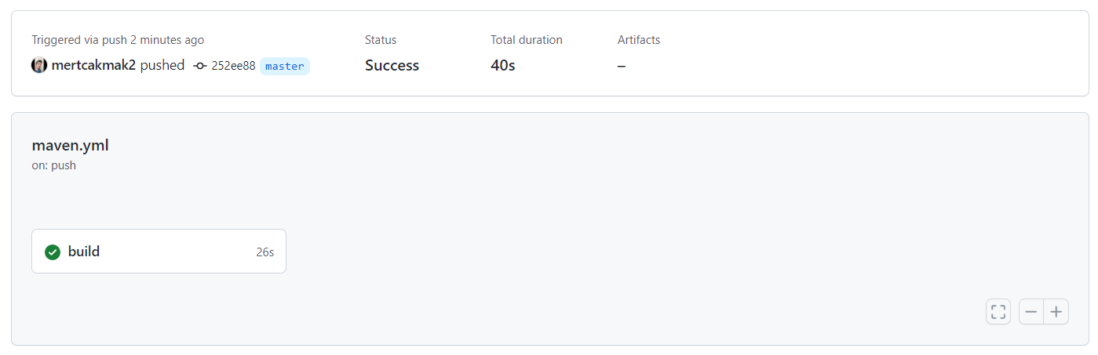The width and height of the screenshot is (1098, 355).
Task: Click the commit icon beside 252ee88
Action: click(200, 66)
